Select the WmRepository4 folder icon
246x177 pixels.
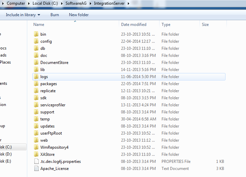point(36,147)
